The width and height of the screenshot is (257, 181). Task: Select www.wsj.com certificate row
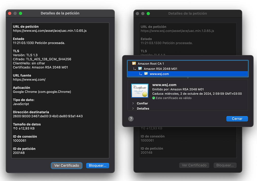[188, 74]
